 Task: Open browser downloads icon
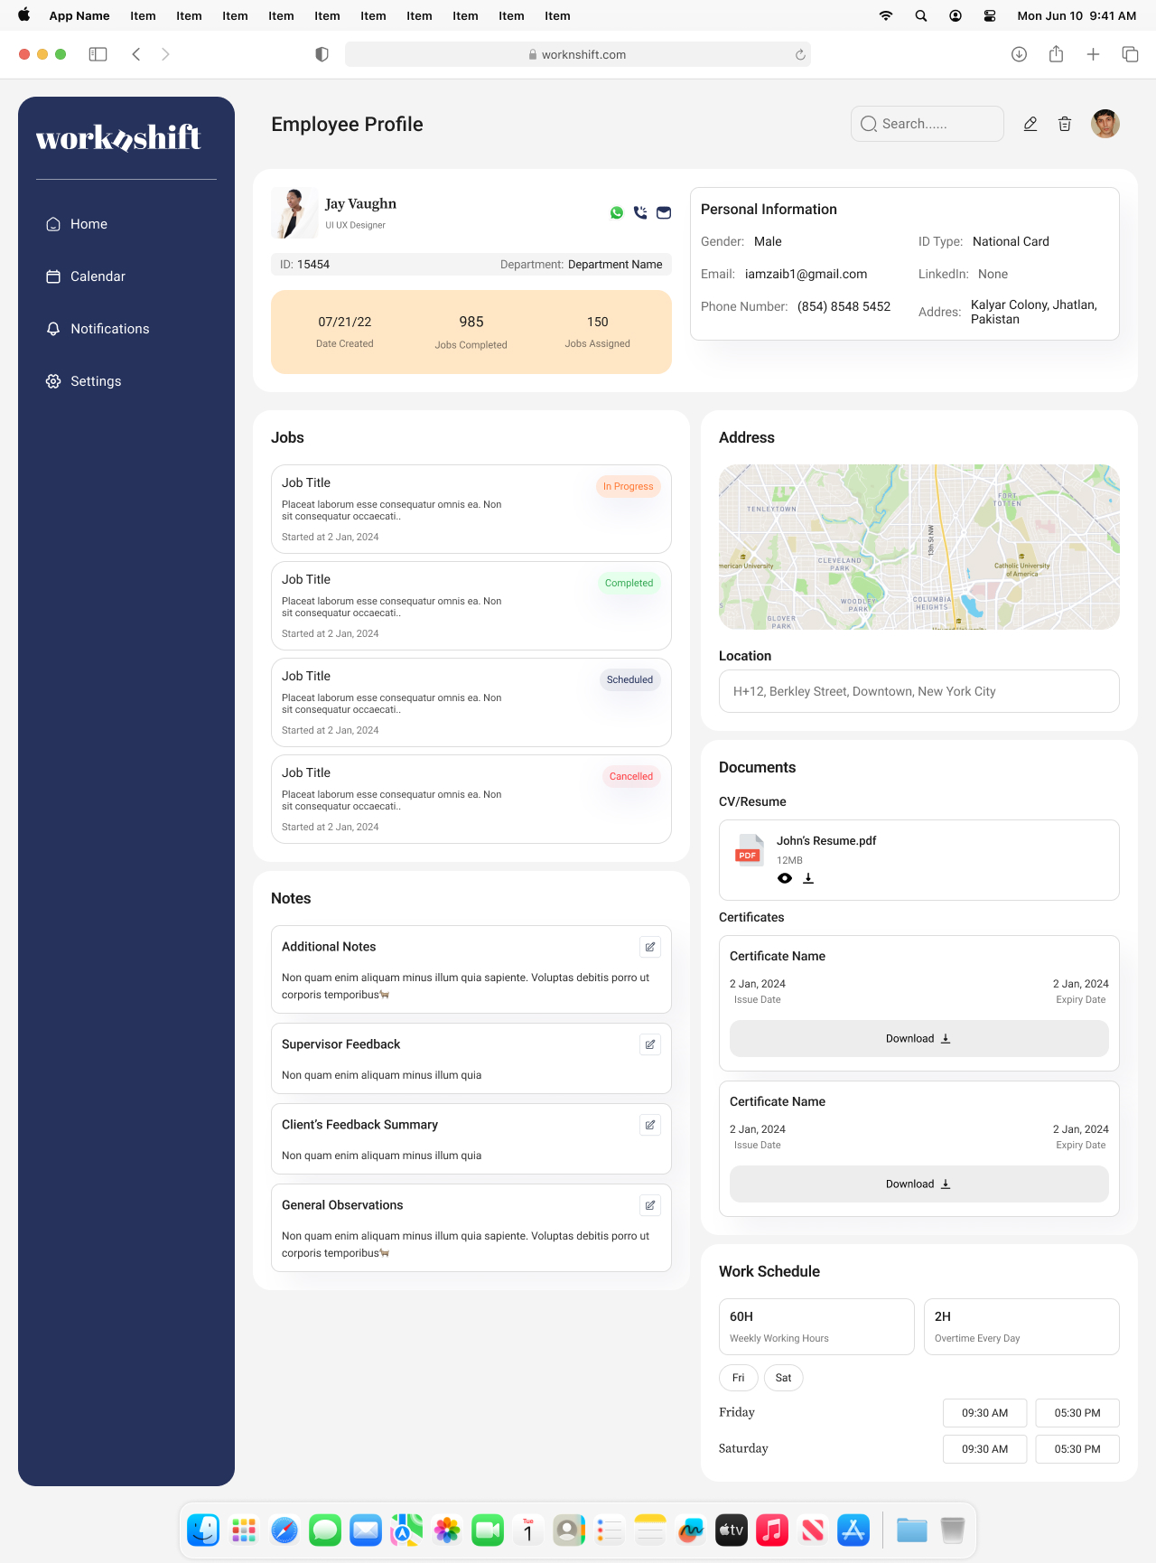[x=1019, y=54]
